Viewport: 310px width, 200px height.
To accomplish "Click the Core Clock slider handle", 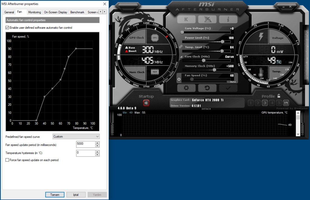I will (x=203, y=60).
